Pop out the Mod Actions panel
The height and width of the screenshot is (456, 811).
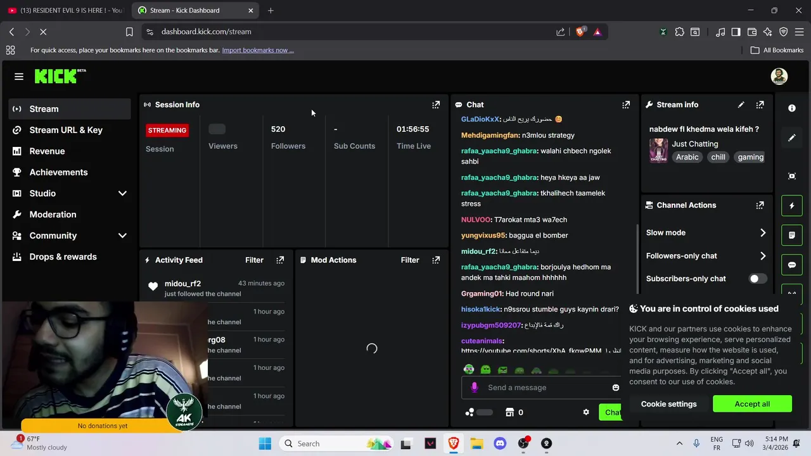tap(436, 260)
